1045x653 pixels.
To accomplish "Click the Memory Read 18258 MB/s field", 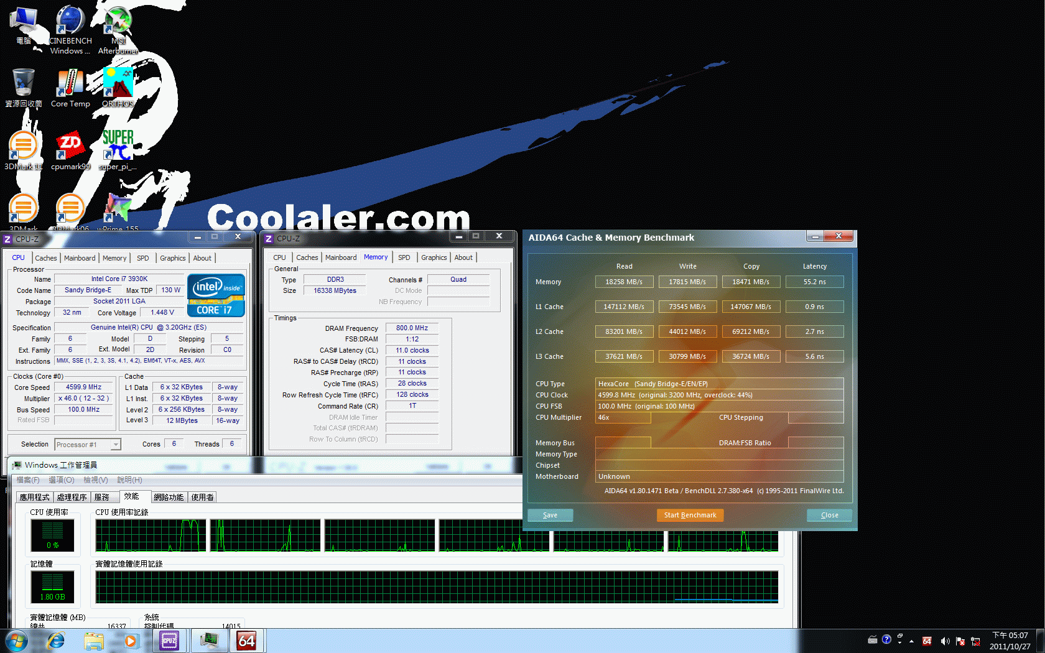I will click(x=624, y=282).
